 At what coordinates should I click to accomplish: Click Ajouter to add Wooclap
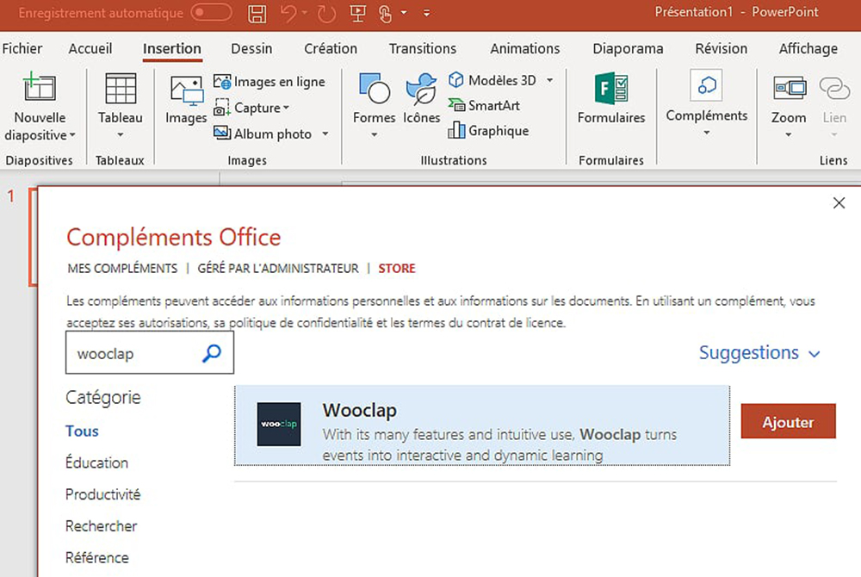point(788,421)
